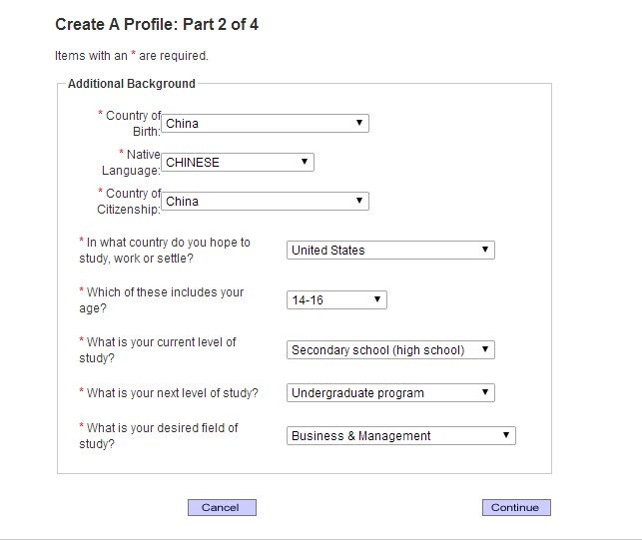Expand the United States country selector
The height and width of the screenshot is (541, 642).
click(x=390, y=251)
